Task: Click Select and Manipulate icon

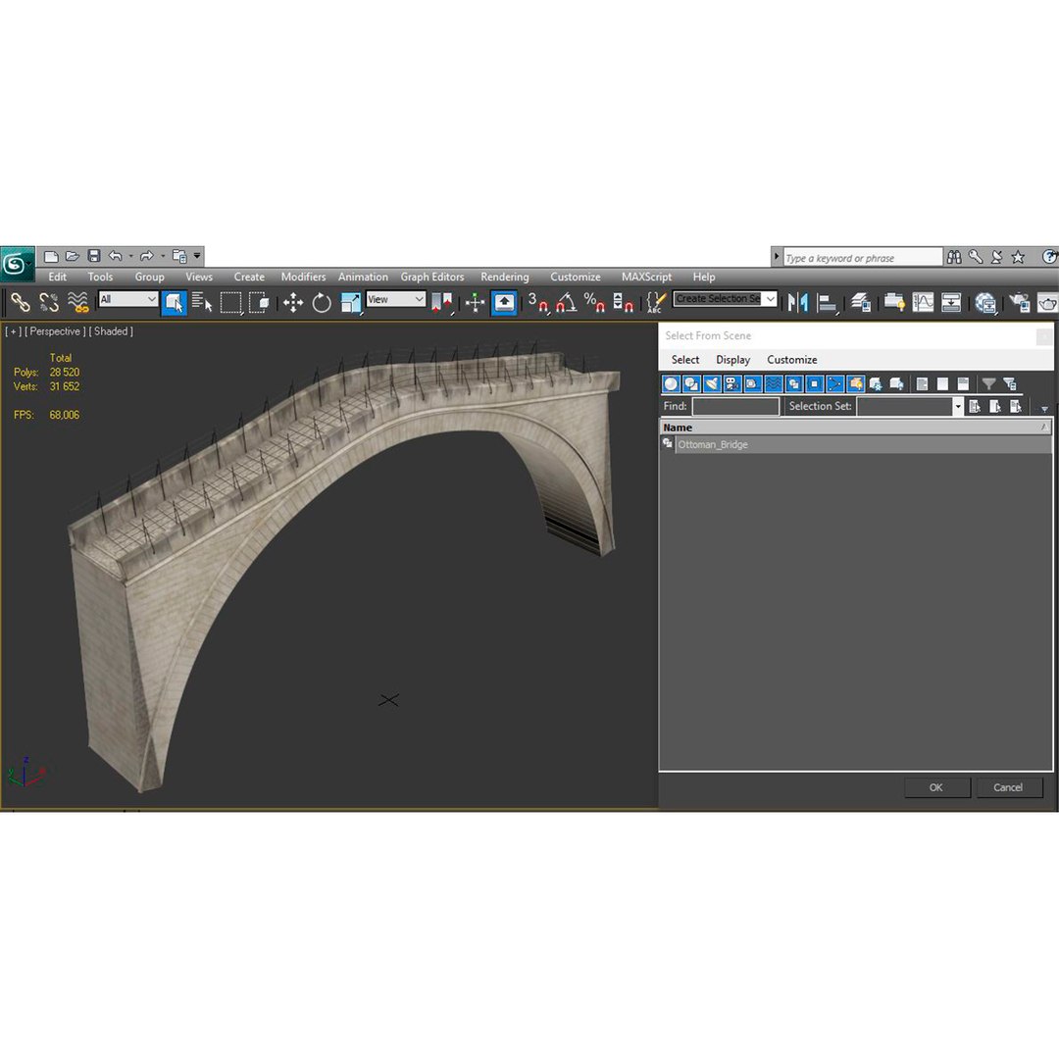Action: pos(475,303)
